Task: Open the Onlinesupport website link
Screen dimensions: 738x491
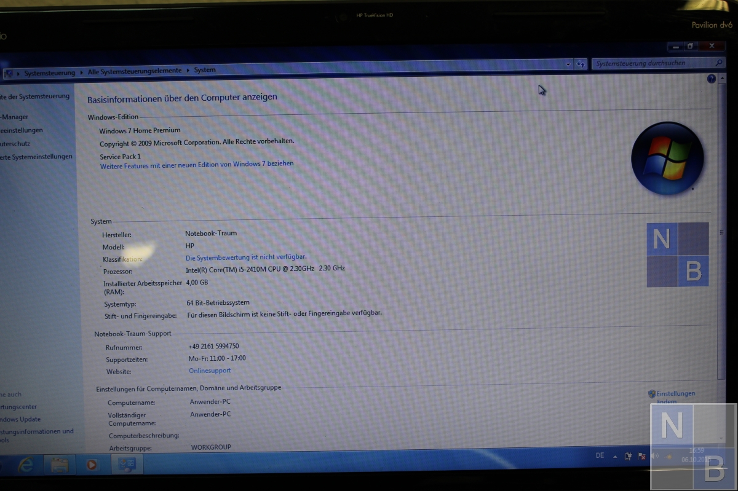Action: coord(210,371)
